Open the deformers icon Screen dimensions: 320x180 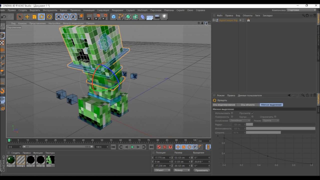point(142,17)
